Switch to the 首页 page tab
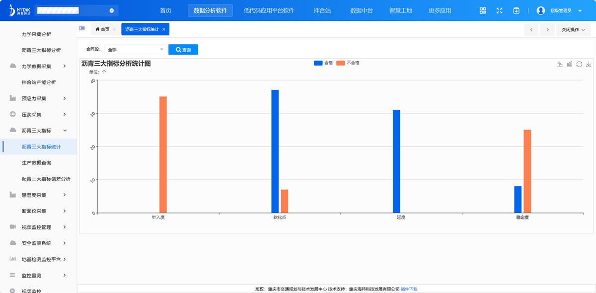Screen dimensions: 596x293 tap(102, 29)
